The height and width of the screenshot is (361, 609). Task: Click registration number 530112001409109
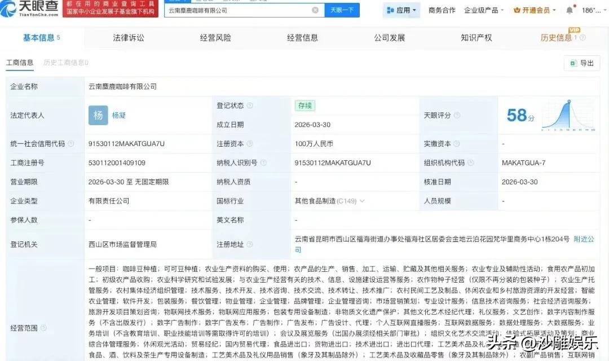(x=117, y=163)
